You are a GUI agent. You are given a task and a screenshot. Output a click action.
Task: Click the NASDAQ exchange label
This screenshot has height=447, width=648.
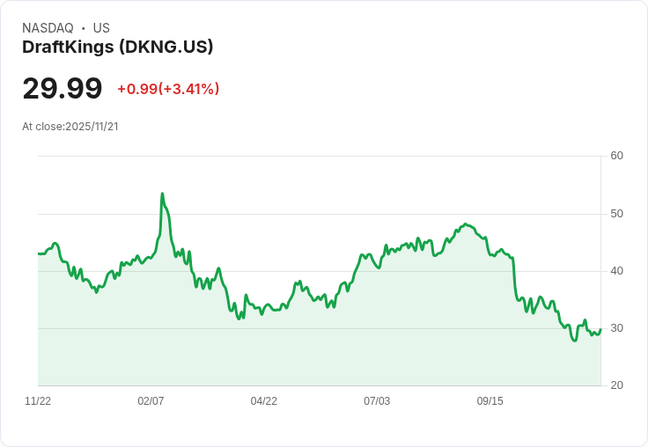click(x=48, y=28)
